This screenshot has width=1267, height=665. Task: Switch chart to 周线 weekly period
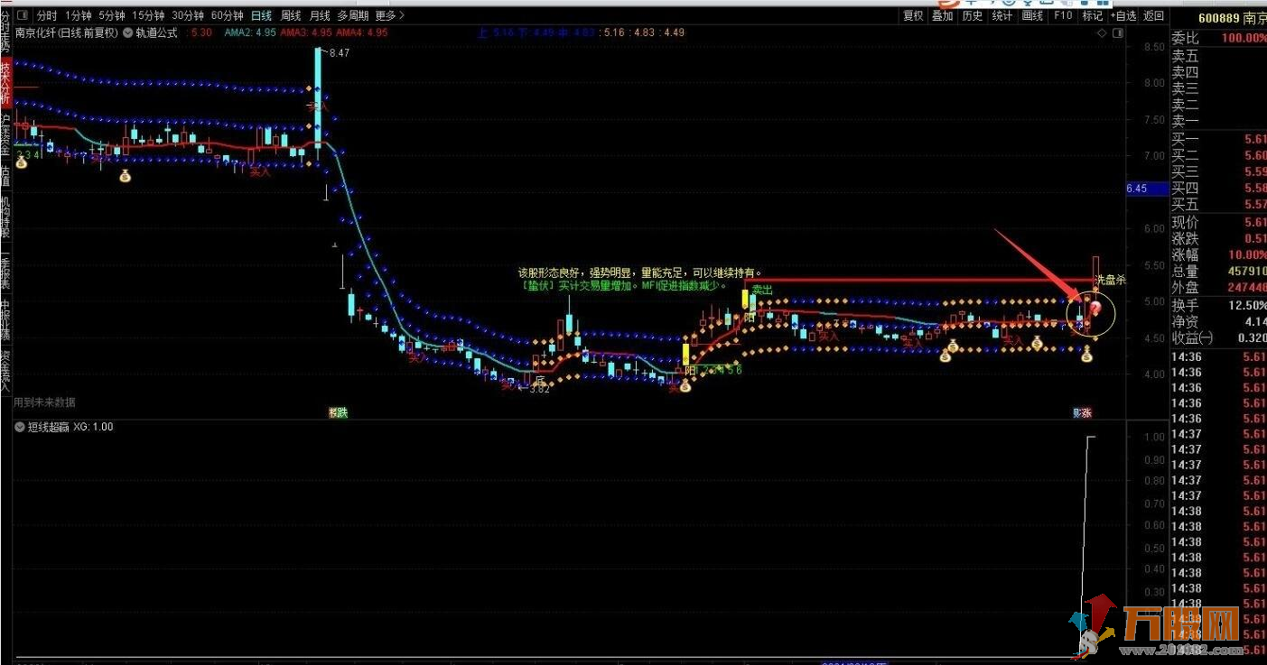[291, 15]
